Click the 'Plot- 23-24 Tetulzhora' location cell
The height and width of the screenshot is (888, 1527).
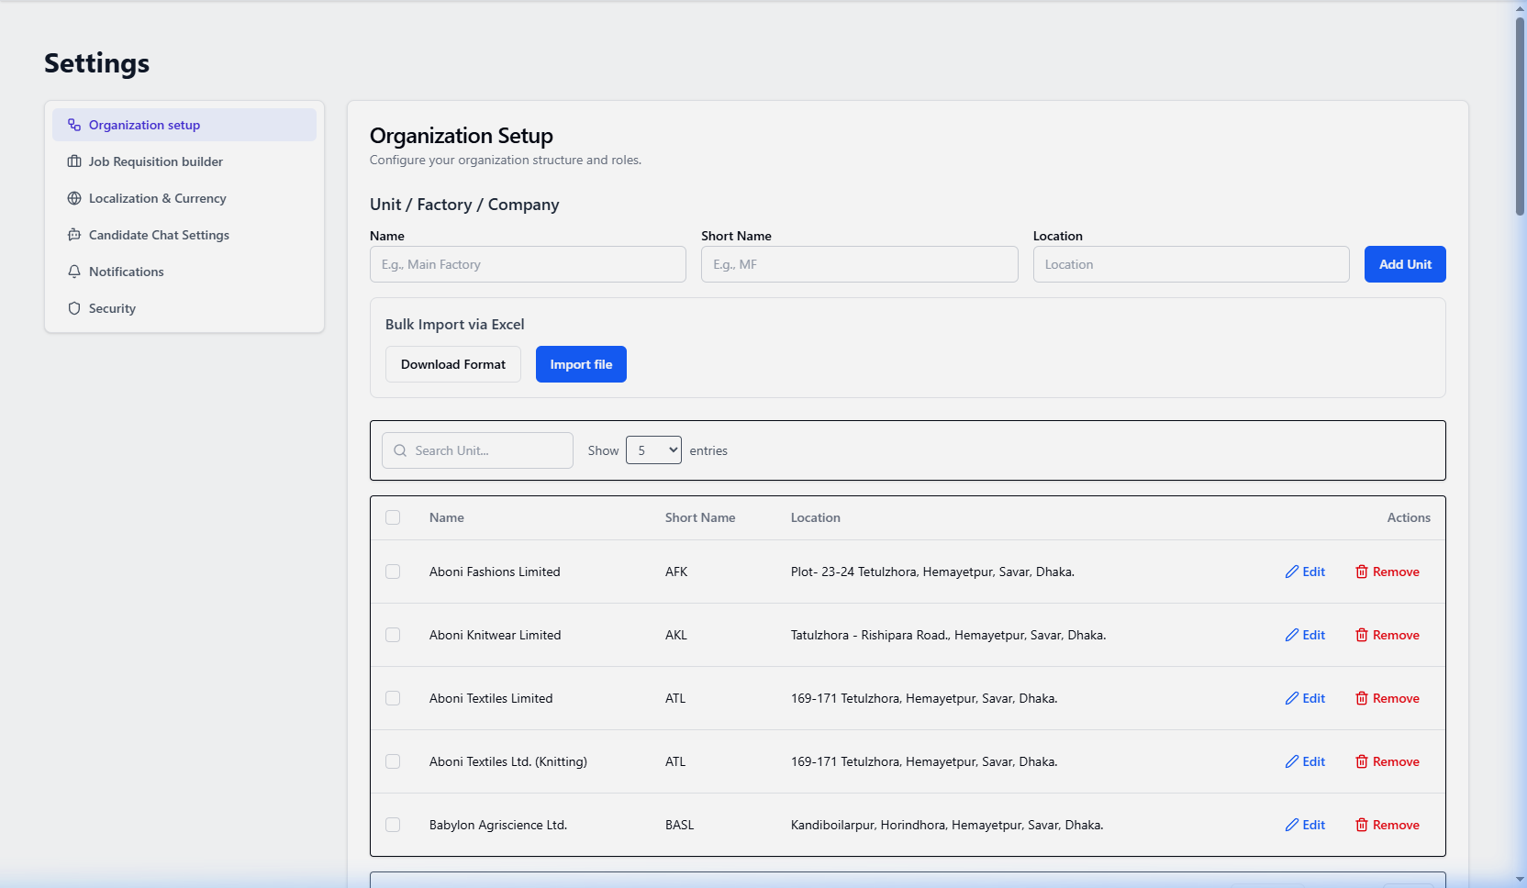[932, 572]
